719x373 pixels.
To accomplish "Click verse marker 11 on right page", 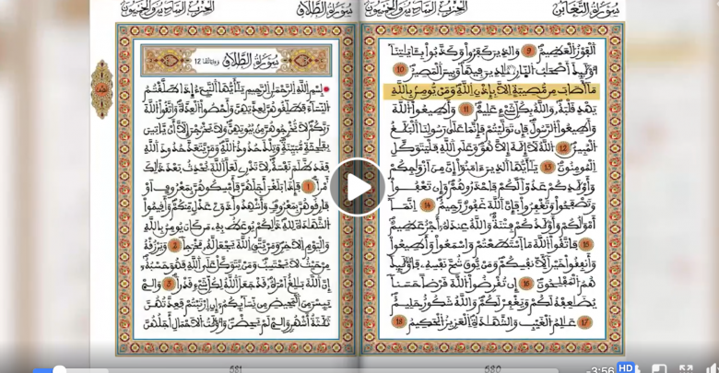I will [466, 109].
